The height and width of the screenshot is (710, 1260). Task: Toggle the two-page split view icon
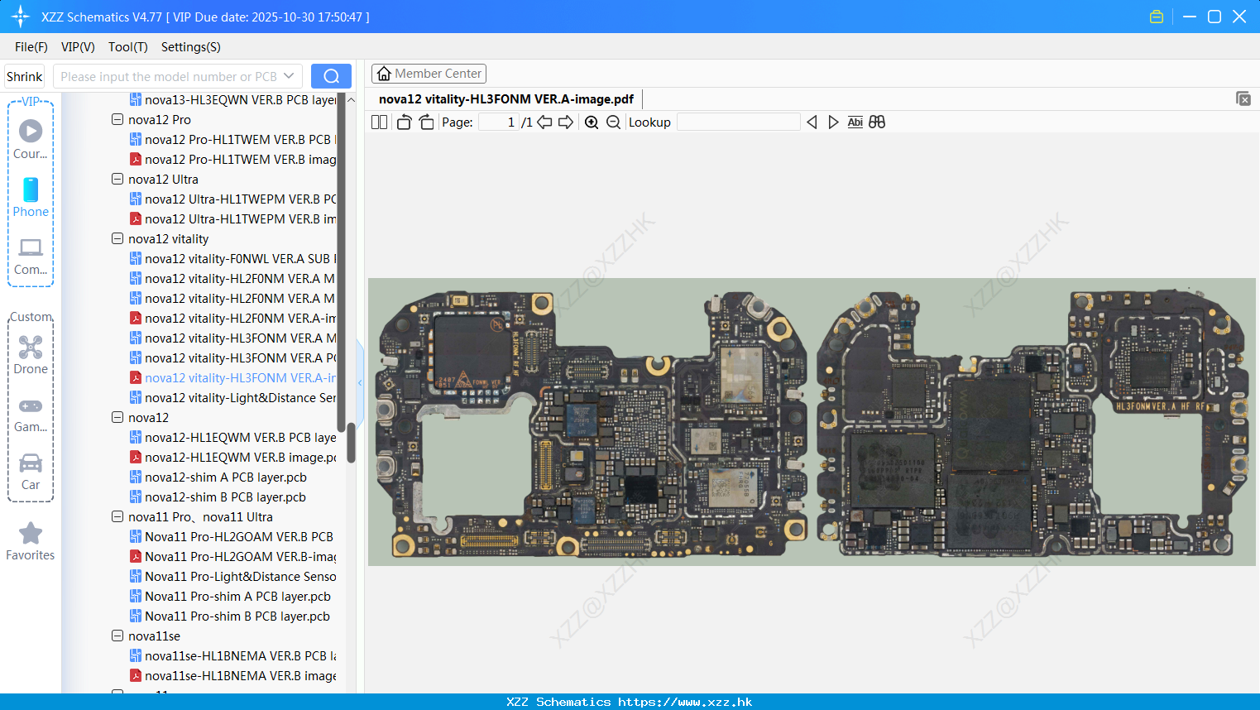(x=379, y=122)
